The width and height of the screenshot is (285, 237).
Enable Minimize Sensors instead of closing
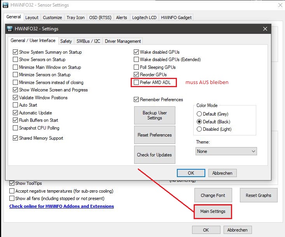15,83
